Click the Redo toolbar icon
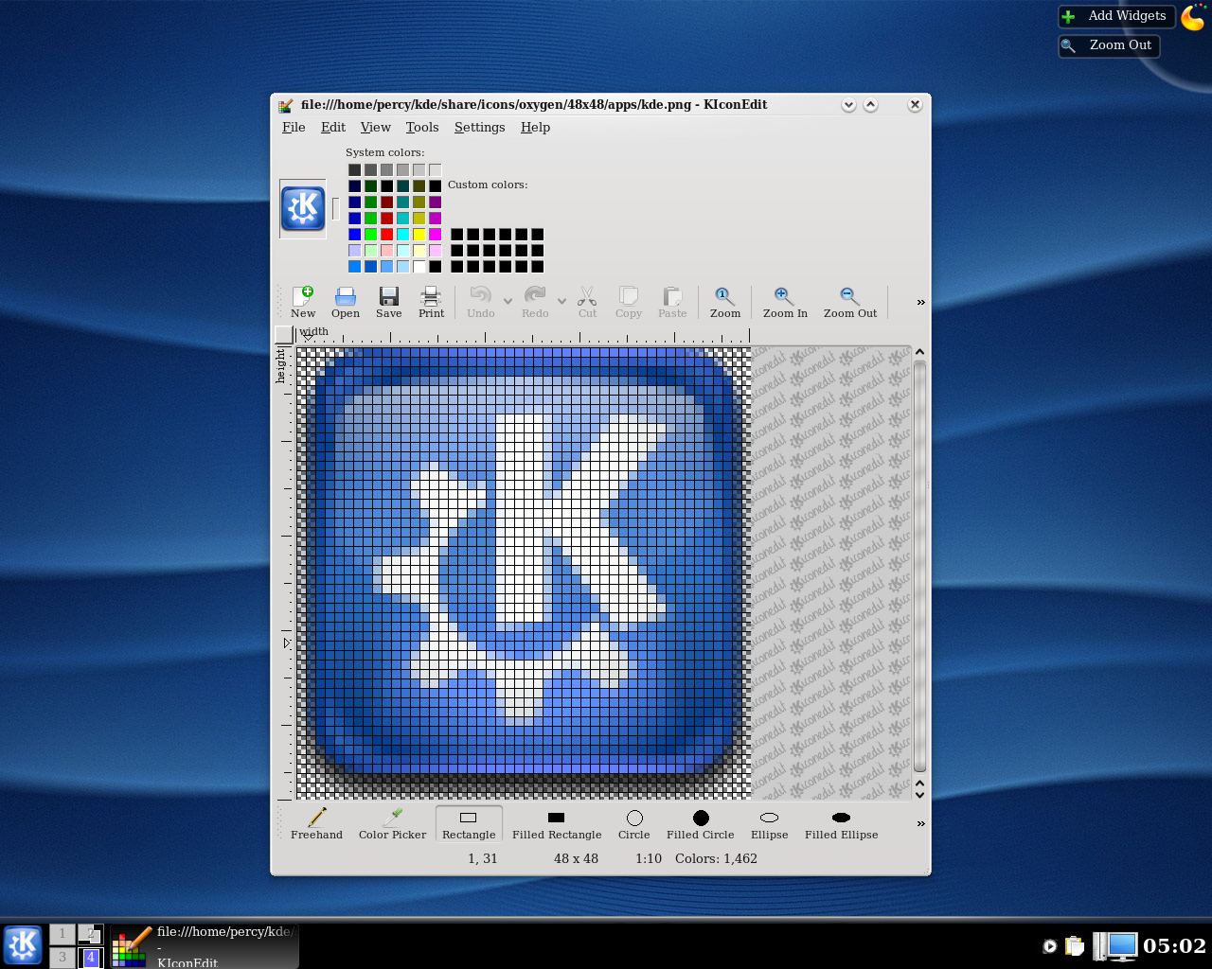The height and width of the screenshot is (969, 1212). [535, 302]
